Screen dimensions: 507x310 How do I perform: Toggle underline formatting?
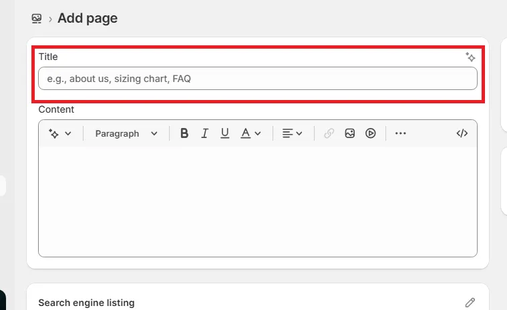(225, 133)
